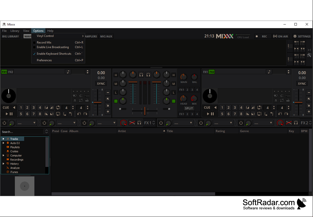
Task: Trigger hotcue 1 on left deck
Action: point(21,108)
